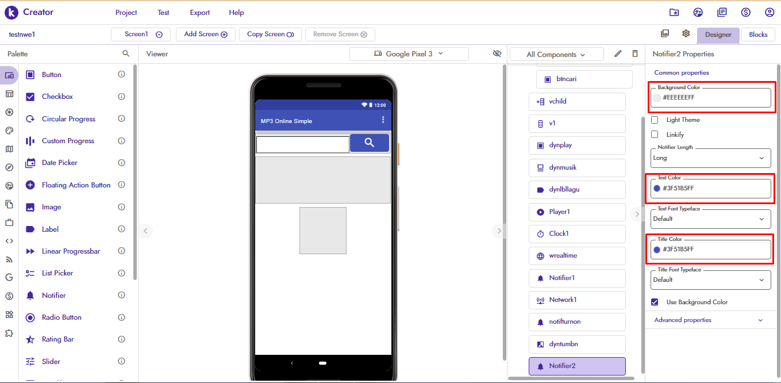The height and width of the screenshot is (383, 781).
Task: Select the Maps category icon in the Palette
Action: (x=9, y=148)
